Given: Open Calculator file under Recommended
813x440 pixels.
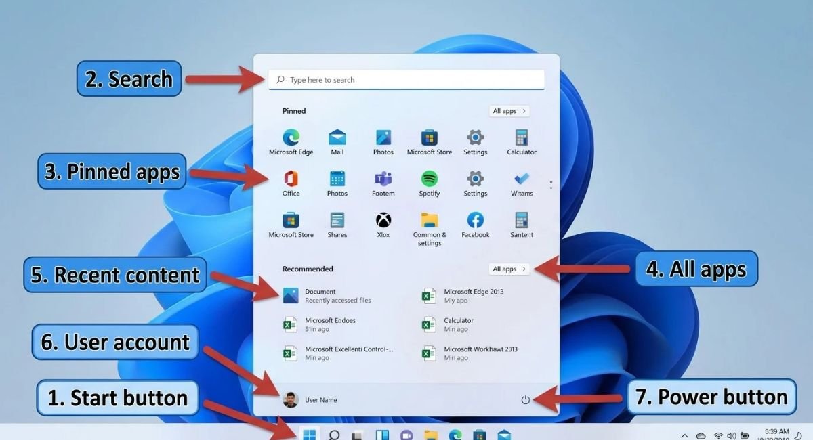Looking at the screenshot, I should (448, 324).
